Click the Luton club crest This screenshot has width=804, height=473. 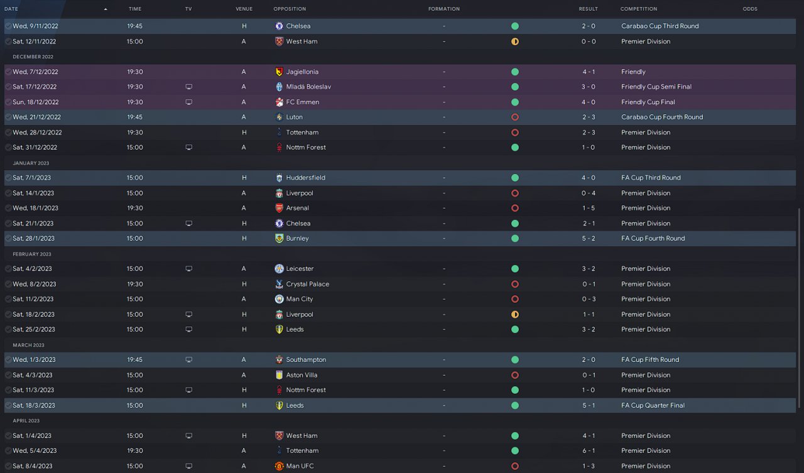pyautogui.click(x=279, y=117)
